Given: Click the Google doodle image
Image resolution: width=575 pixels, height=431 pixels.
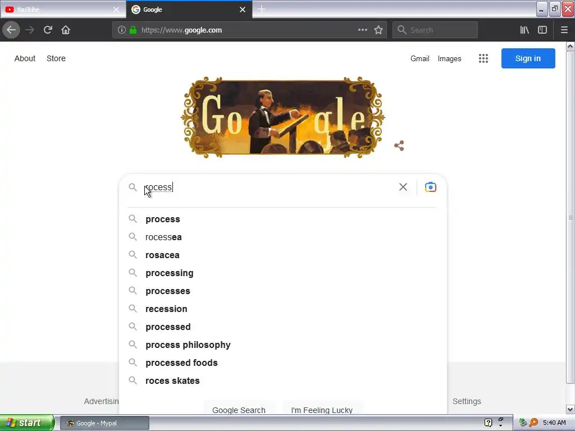Looking at the screenshot, I should click(x=282, y=117).
